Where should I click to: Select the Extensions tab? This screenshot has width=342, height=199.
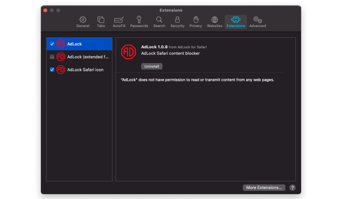tap(236, 22)
